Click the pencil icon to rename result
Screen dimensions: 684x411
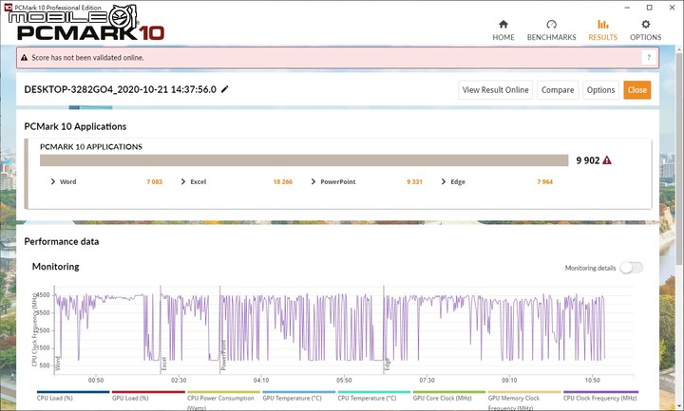(224, 89)
